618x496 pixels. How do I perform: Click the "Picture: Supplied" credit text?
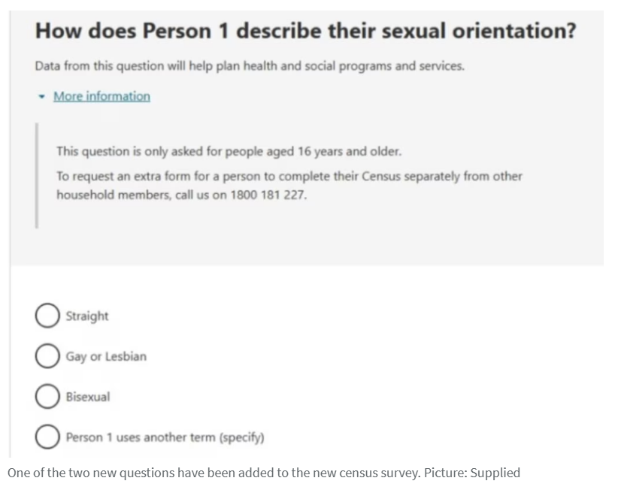(x=471, y=473)
